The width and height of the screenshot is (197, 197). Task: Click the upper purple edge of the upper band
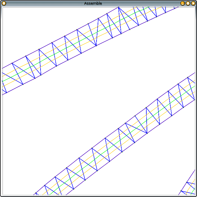coord(45,46)
